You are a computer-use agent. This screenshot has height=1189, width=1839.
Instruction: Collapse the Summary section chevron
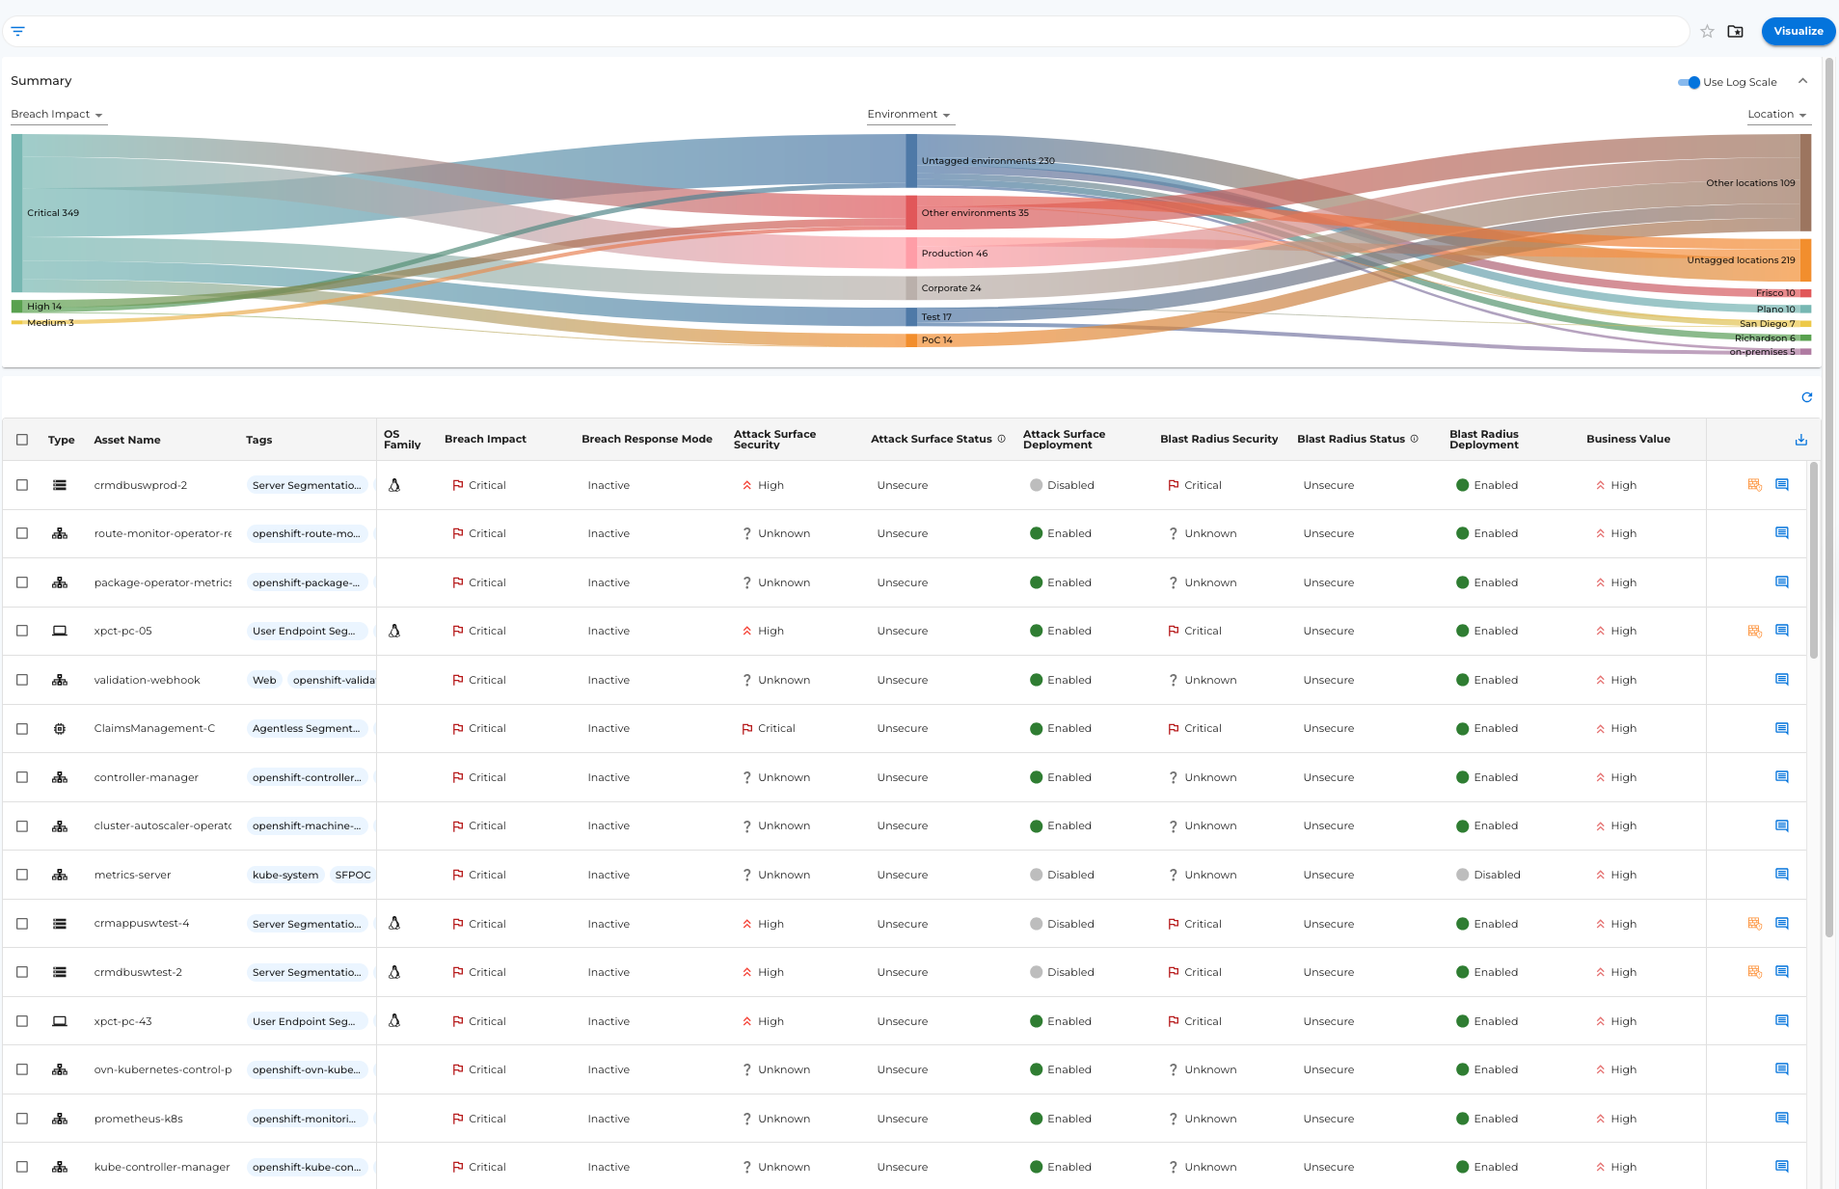(1804, 81)
